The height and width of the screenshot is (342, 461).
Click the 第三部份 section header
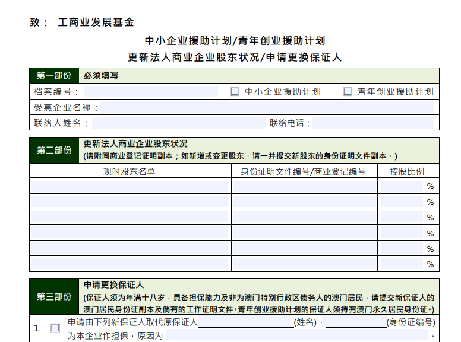pos(54,296)
